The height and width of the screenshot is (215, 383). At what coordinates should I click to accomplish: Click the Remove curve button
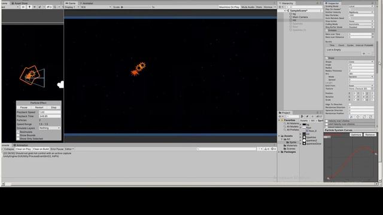pyautogui.click(x=370, y=134)
